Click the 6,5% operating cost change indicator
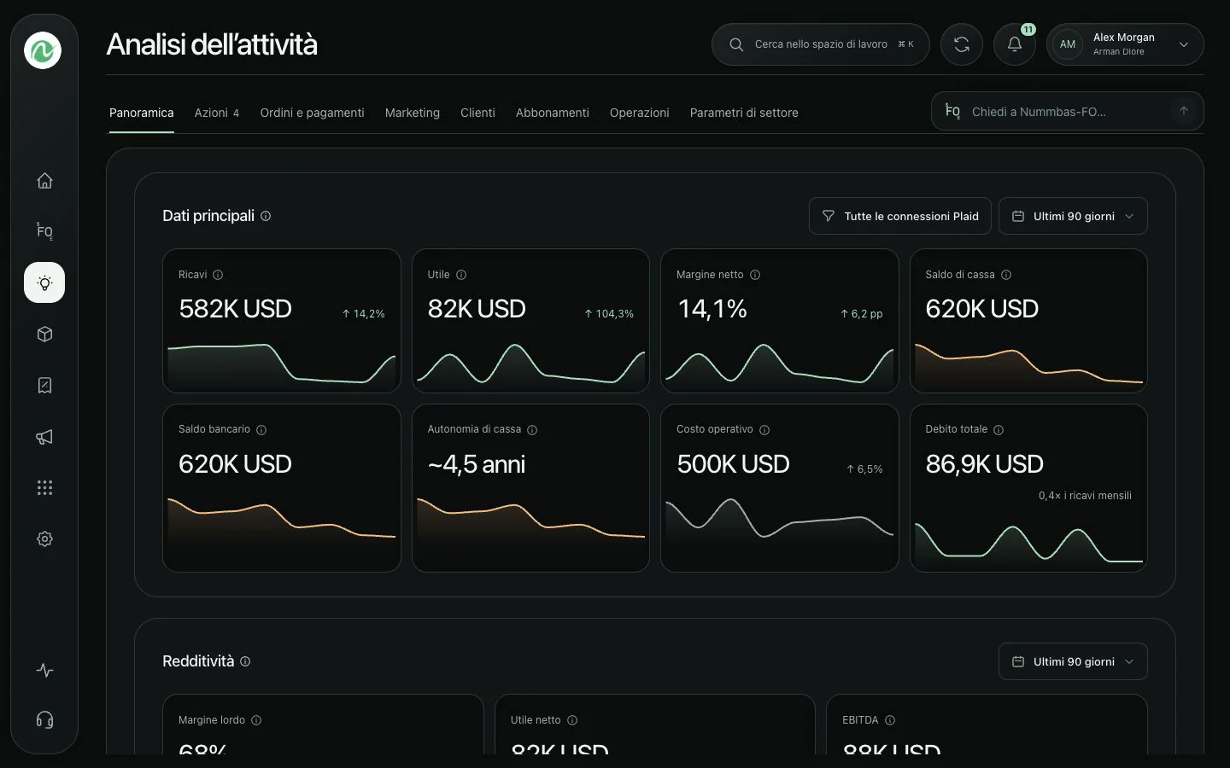 [864, 469]
